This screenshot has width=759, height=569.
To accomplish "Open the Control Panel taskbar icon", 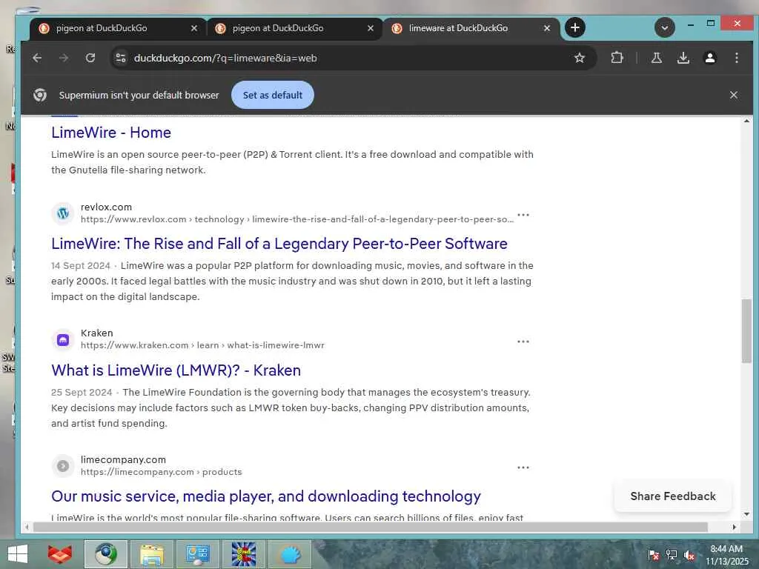I will pos(197,554).
